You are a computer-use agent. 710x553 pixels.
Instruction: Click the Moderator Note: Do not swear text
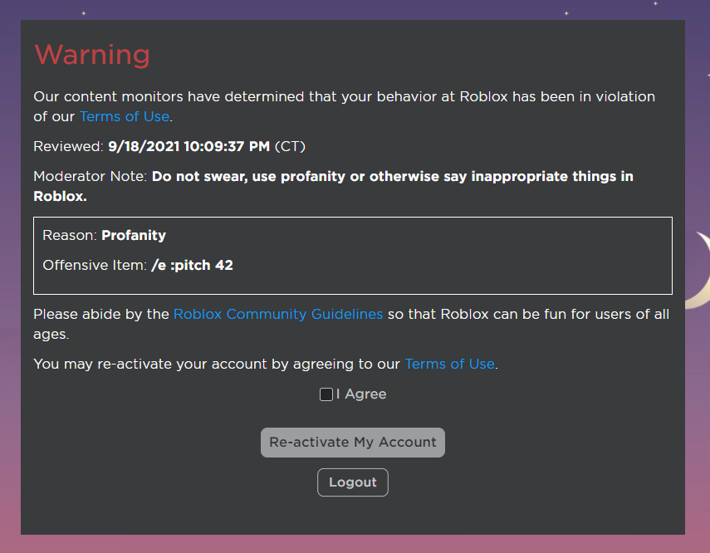[333, 186]
